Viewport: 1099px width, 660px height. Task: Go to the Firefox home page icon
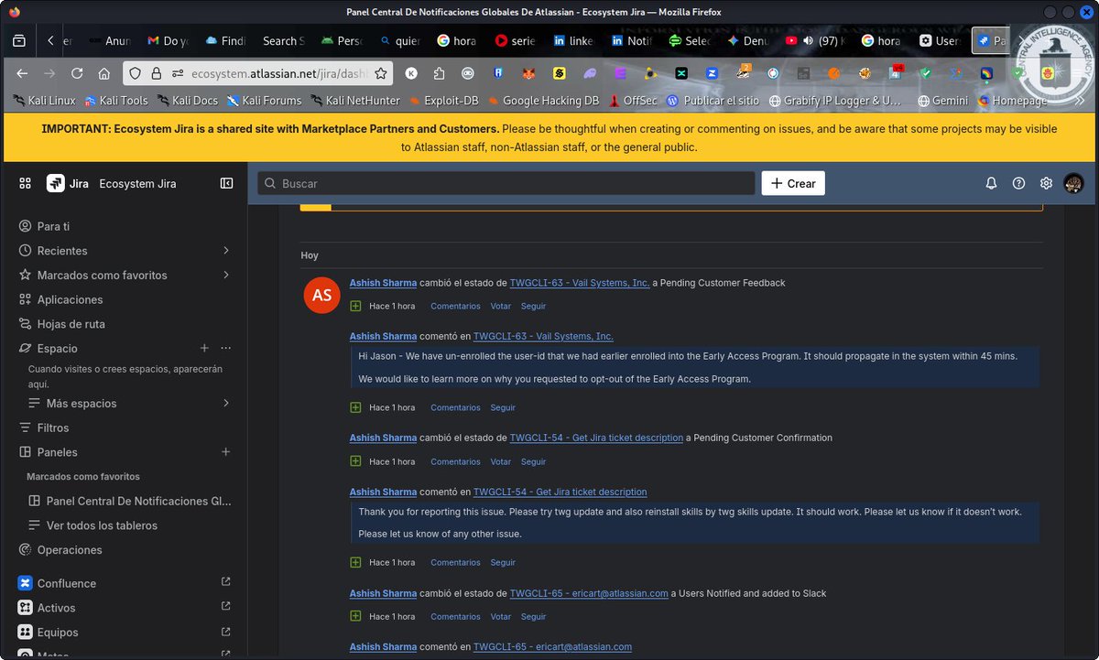click(x=104, y=73)
